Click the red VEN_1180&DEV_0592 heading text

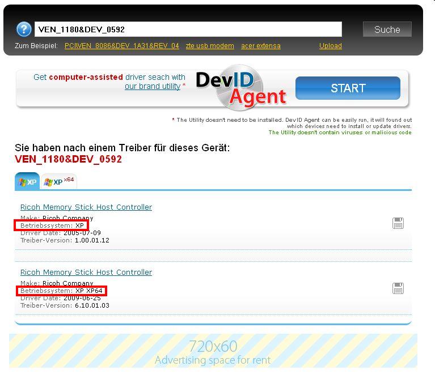click(68, 159)
